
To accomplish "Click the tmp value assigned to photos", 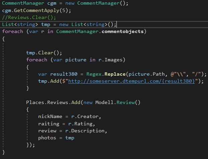I will 70,138.
